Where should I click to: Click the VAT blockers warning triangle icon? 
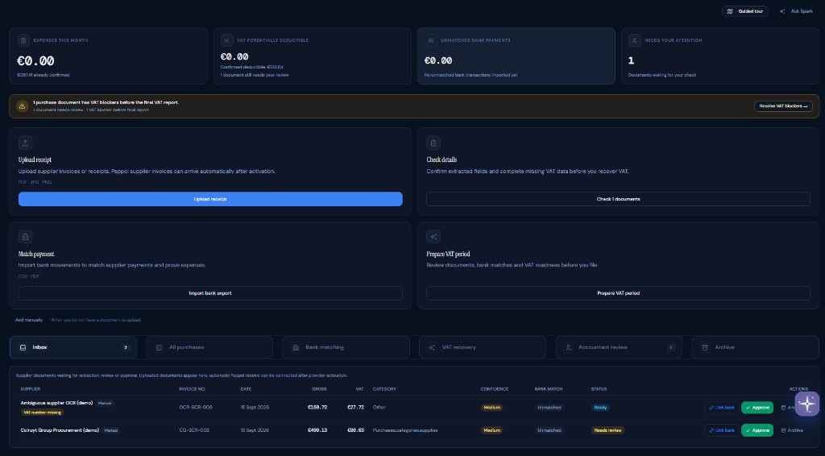pos(22,106)
